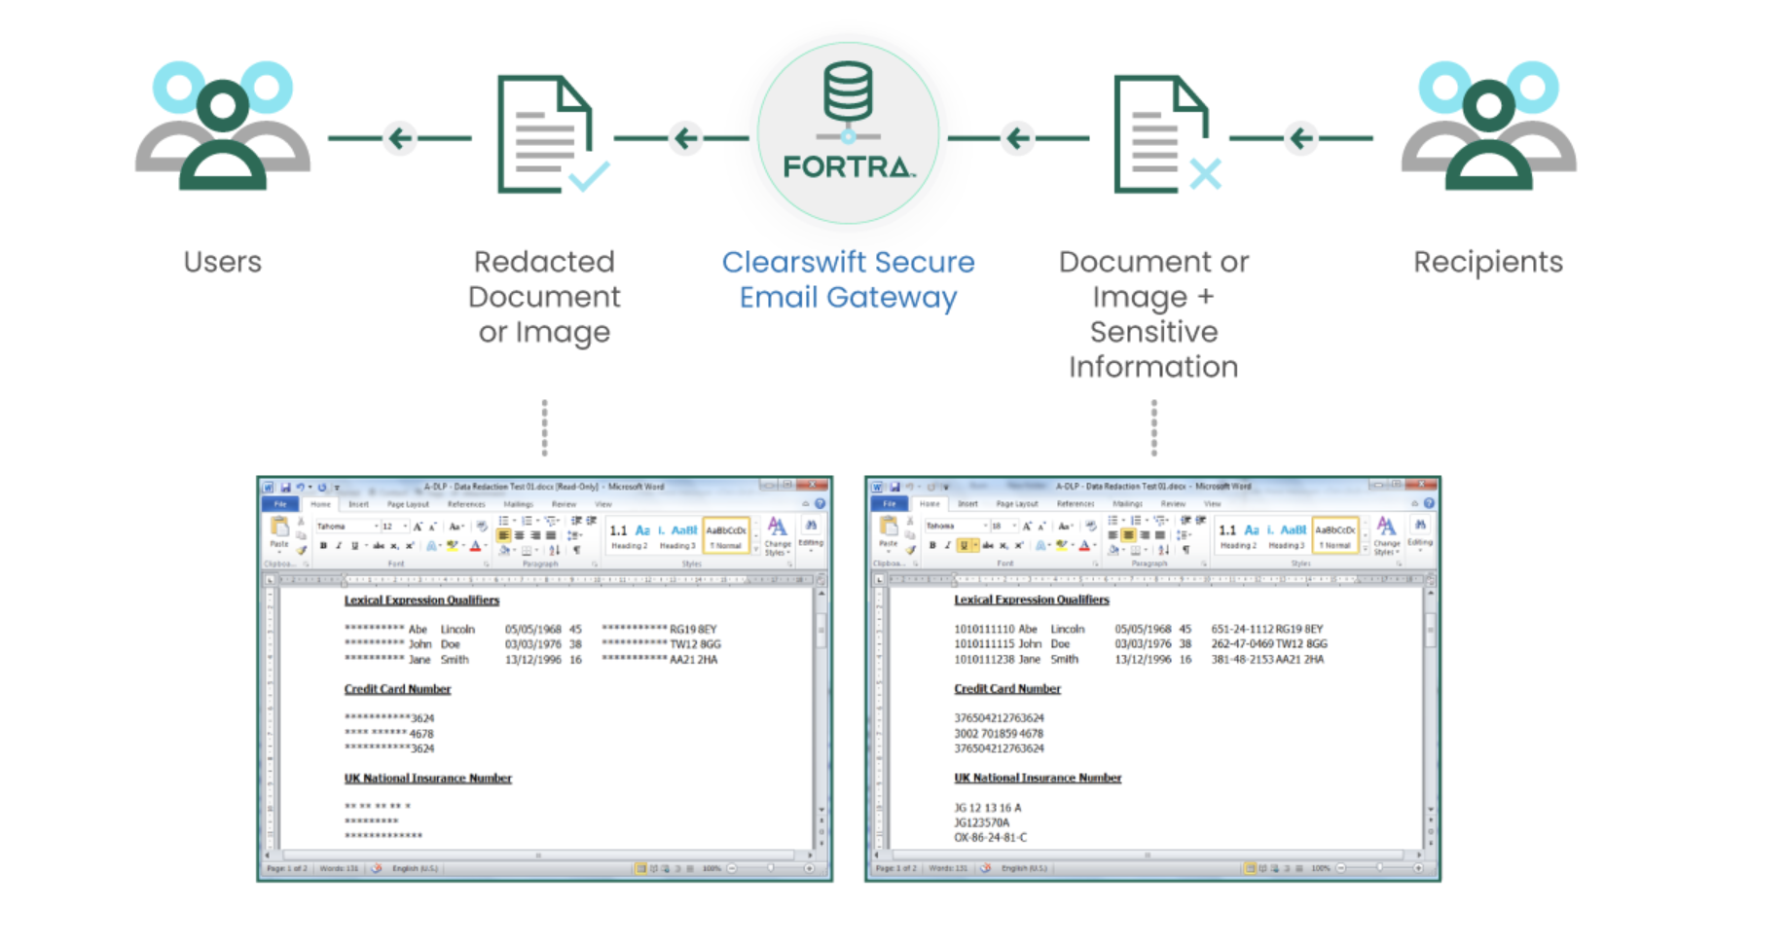Toggle Center alignment in left Read-Only Word window
Screen dimensions: 1787x946
pyautogui.click(x=519, y=535)
